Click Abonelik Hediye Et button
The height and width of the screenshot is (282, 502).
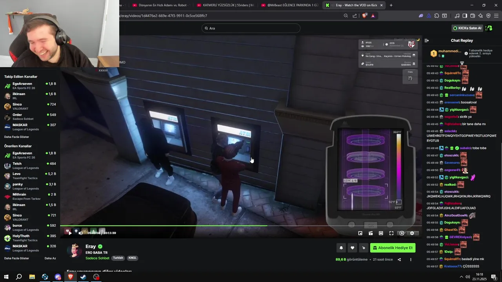(393, 248)
